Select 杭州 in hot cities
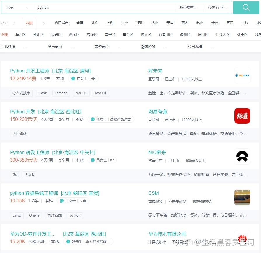 pyautogui.click(x=155, y=23)
